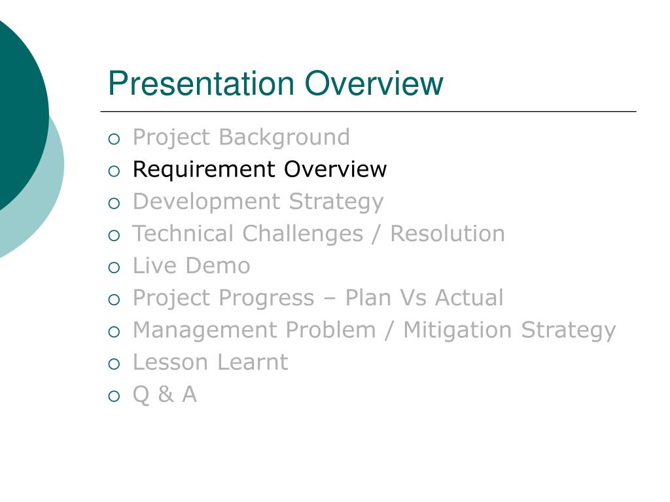Click the bullet circle beside Lesson Learnt

pyautogui.click(x=114, y=364)
